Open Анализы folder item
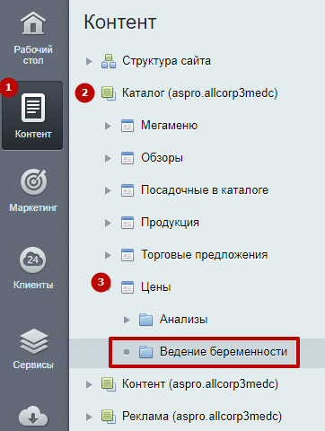The width and height of the screenshot is (325, 431). pos(184,320)
